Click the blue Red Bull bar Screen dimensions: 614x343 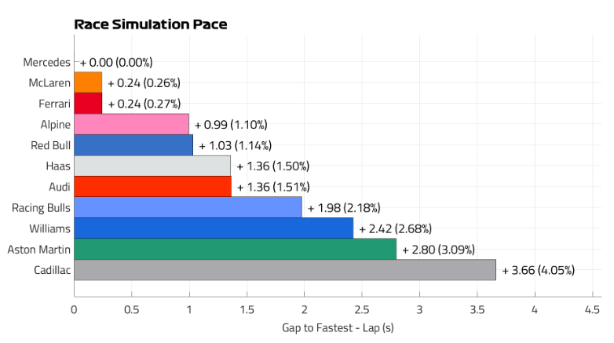click(x=133, y=145)
